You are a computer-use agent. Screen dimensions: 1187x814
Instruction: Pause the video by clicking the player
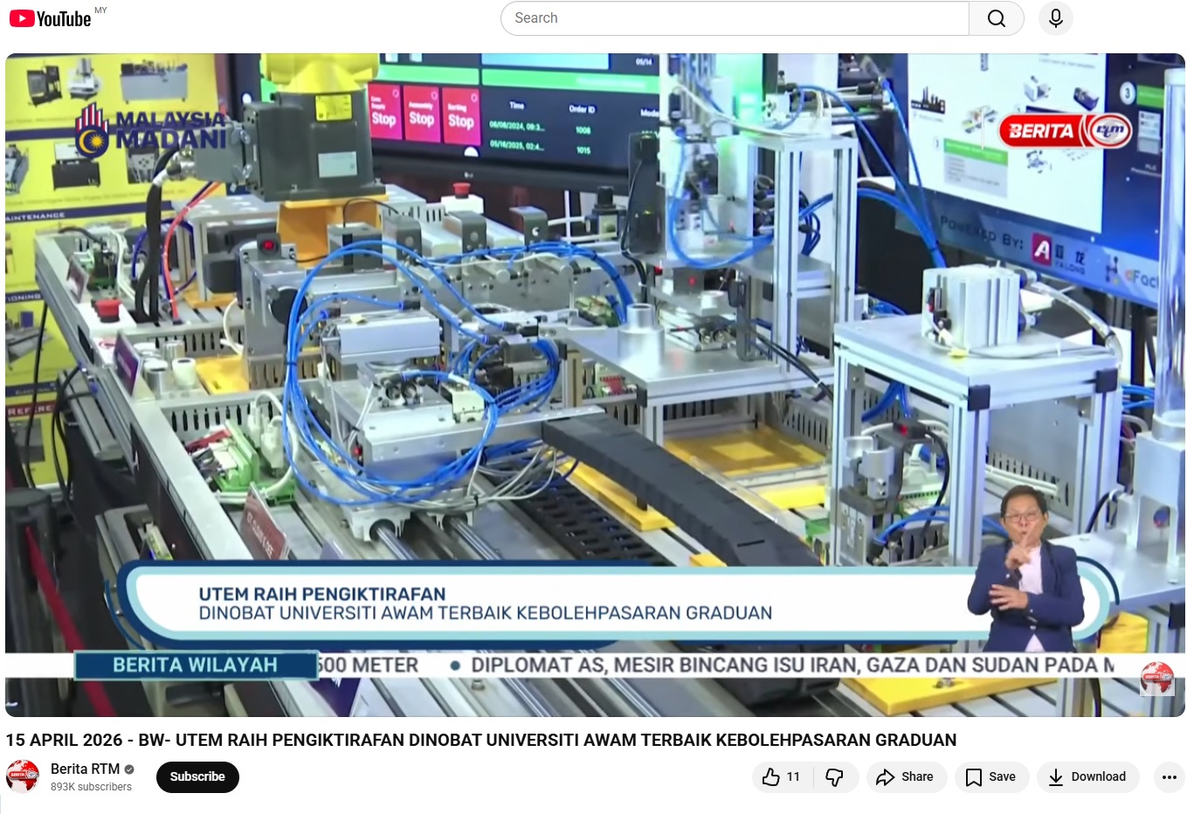coord(594,349)
